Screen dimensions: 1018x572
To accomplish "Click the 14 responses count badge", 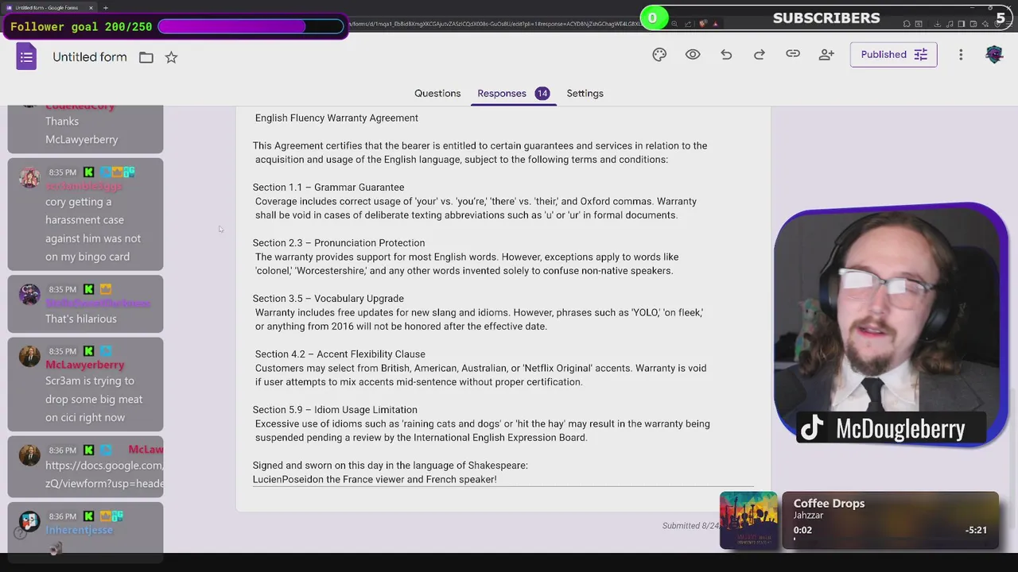I will click(x=542, y=93).
